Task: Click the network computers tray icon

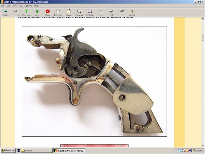Action: pos(190,151)
